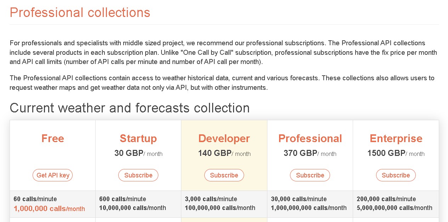Click the 60 calls/minute limit text

(35, 199)
